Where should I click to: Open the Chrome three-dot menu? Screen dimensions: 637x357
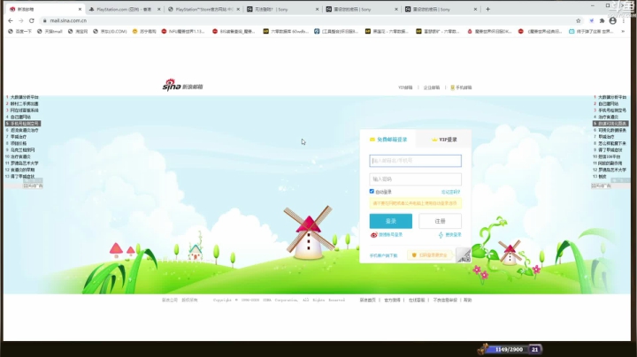(623, 20)
